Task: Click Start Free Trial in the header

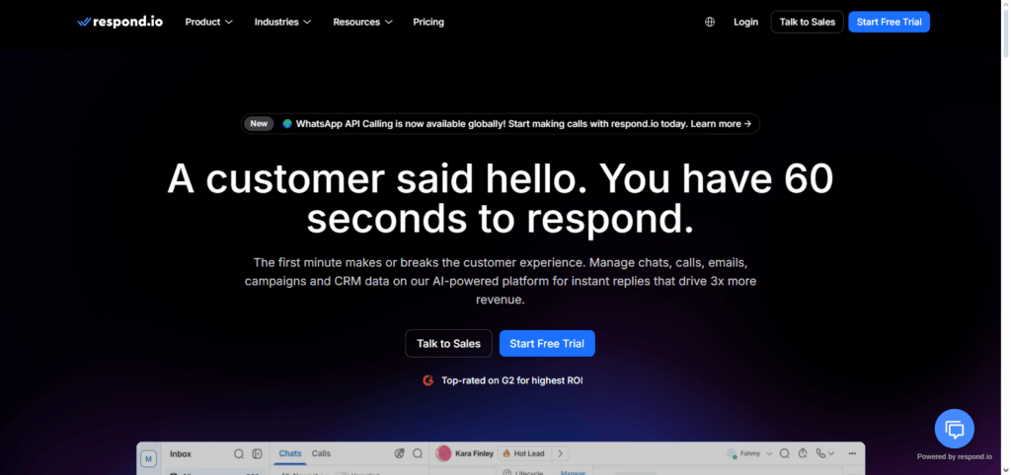Action: tap(889, 22)
